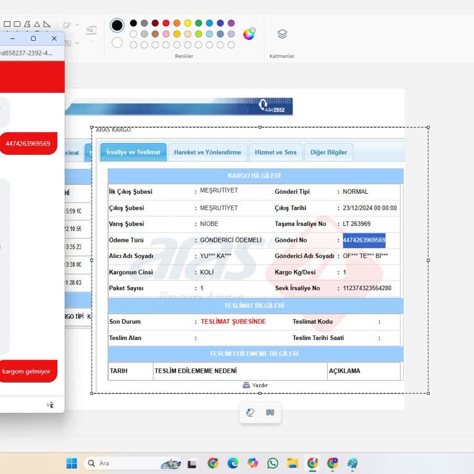The height and width of the screenshot is (474, 474).
Task: Select the rectangle shape in Paint
Action: [x=7, y=24]
